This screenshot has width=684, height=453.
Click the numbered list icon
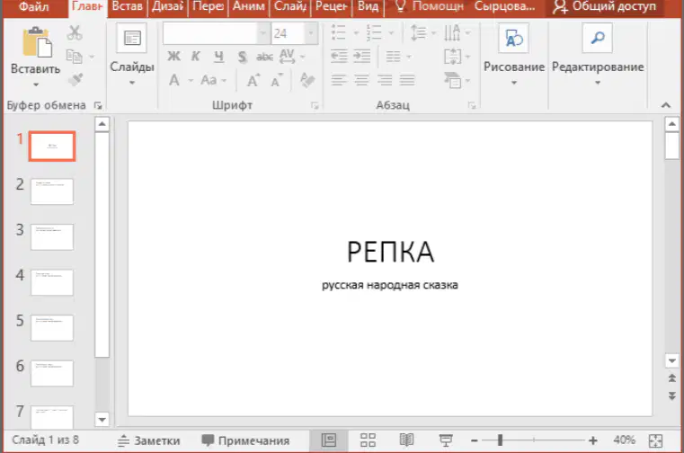[x=374, y=32]
